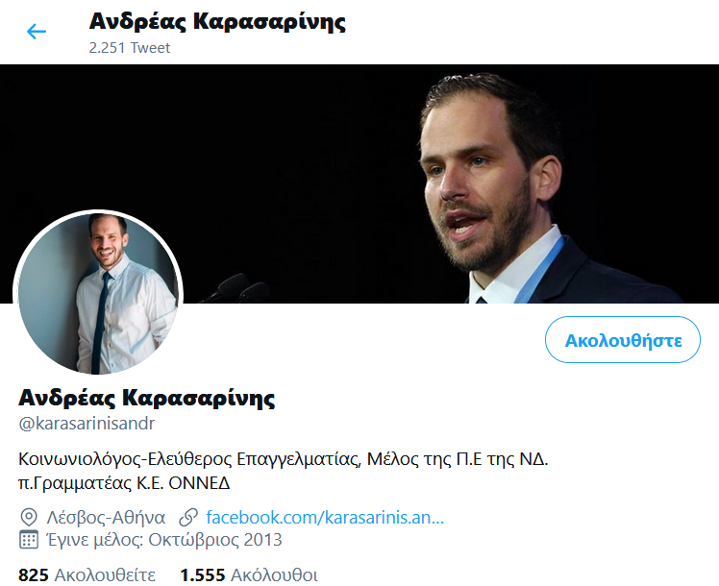Click the back arrow icon
This screenshot has height=586, width=719.
[x=37, y=32]
